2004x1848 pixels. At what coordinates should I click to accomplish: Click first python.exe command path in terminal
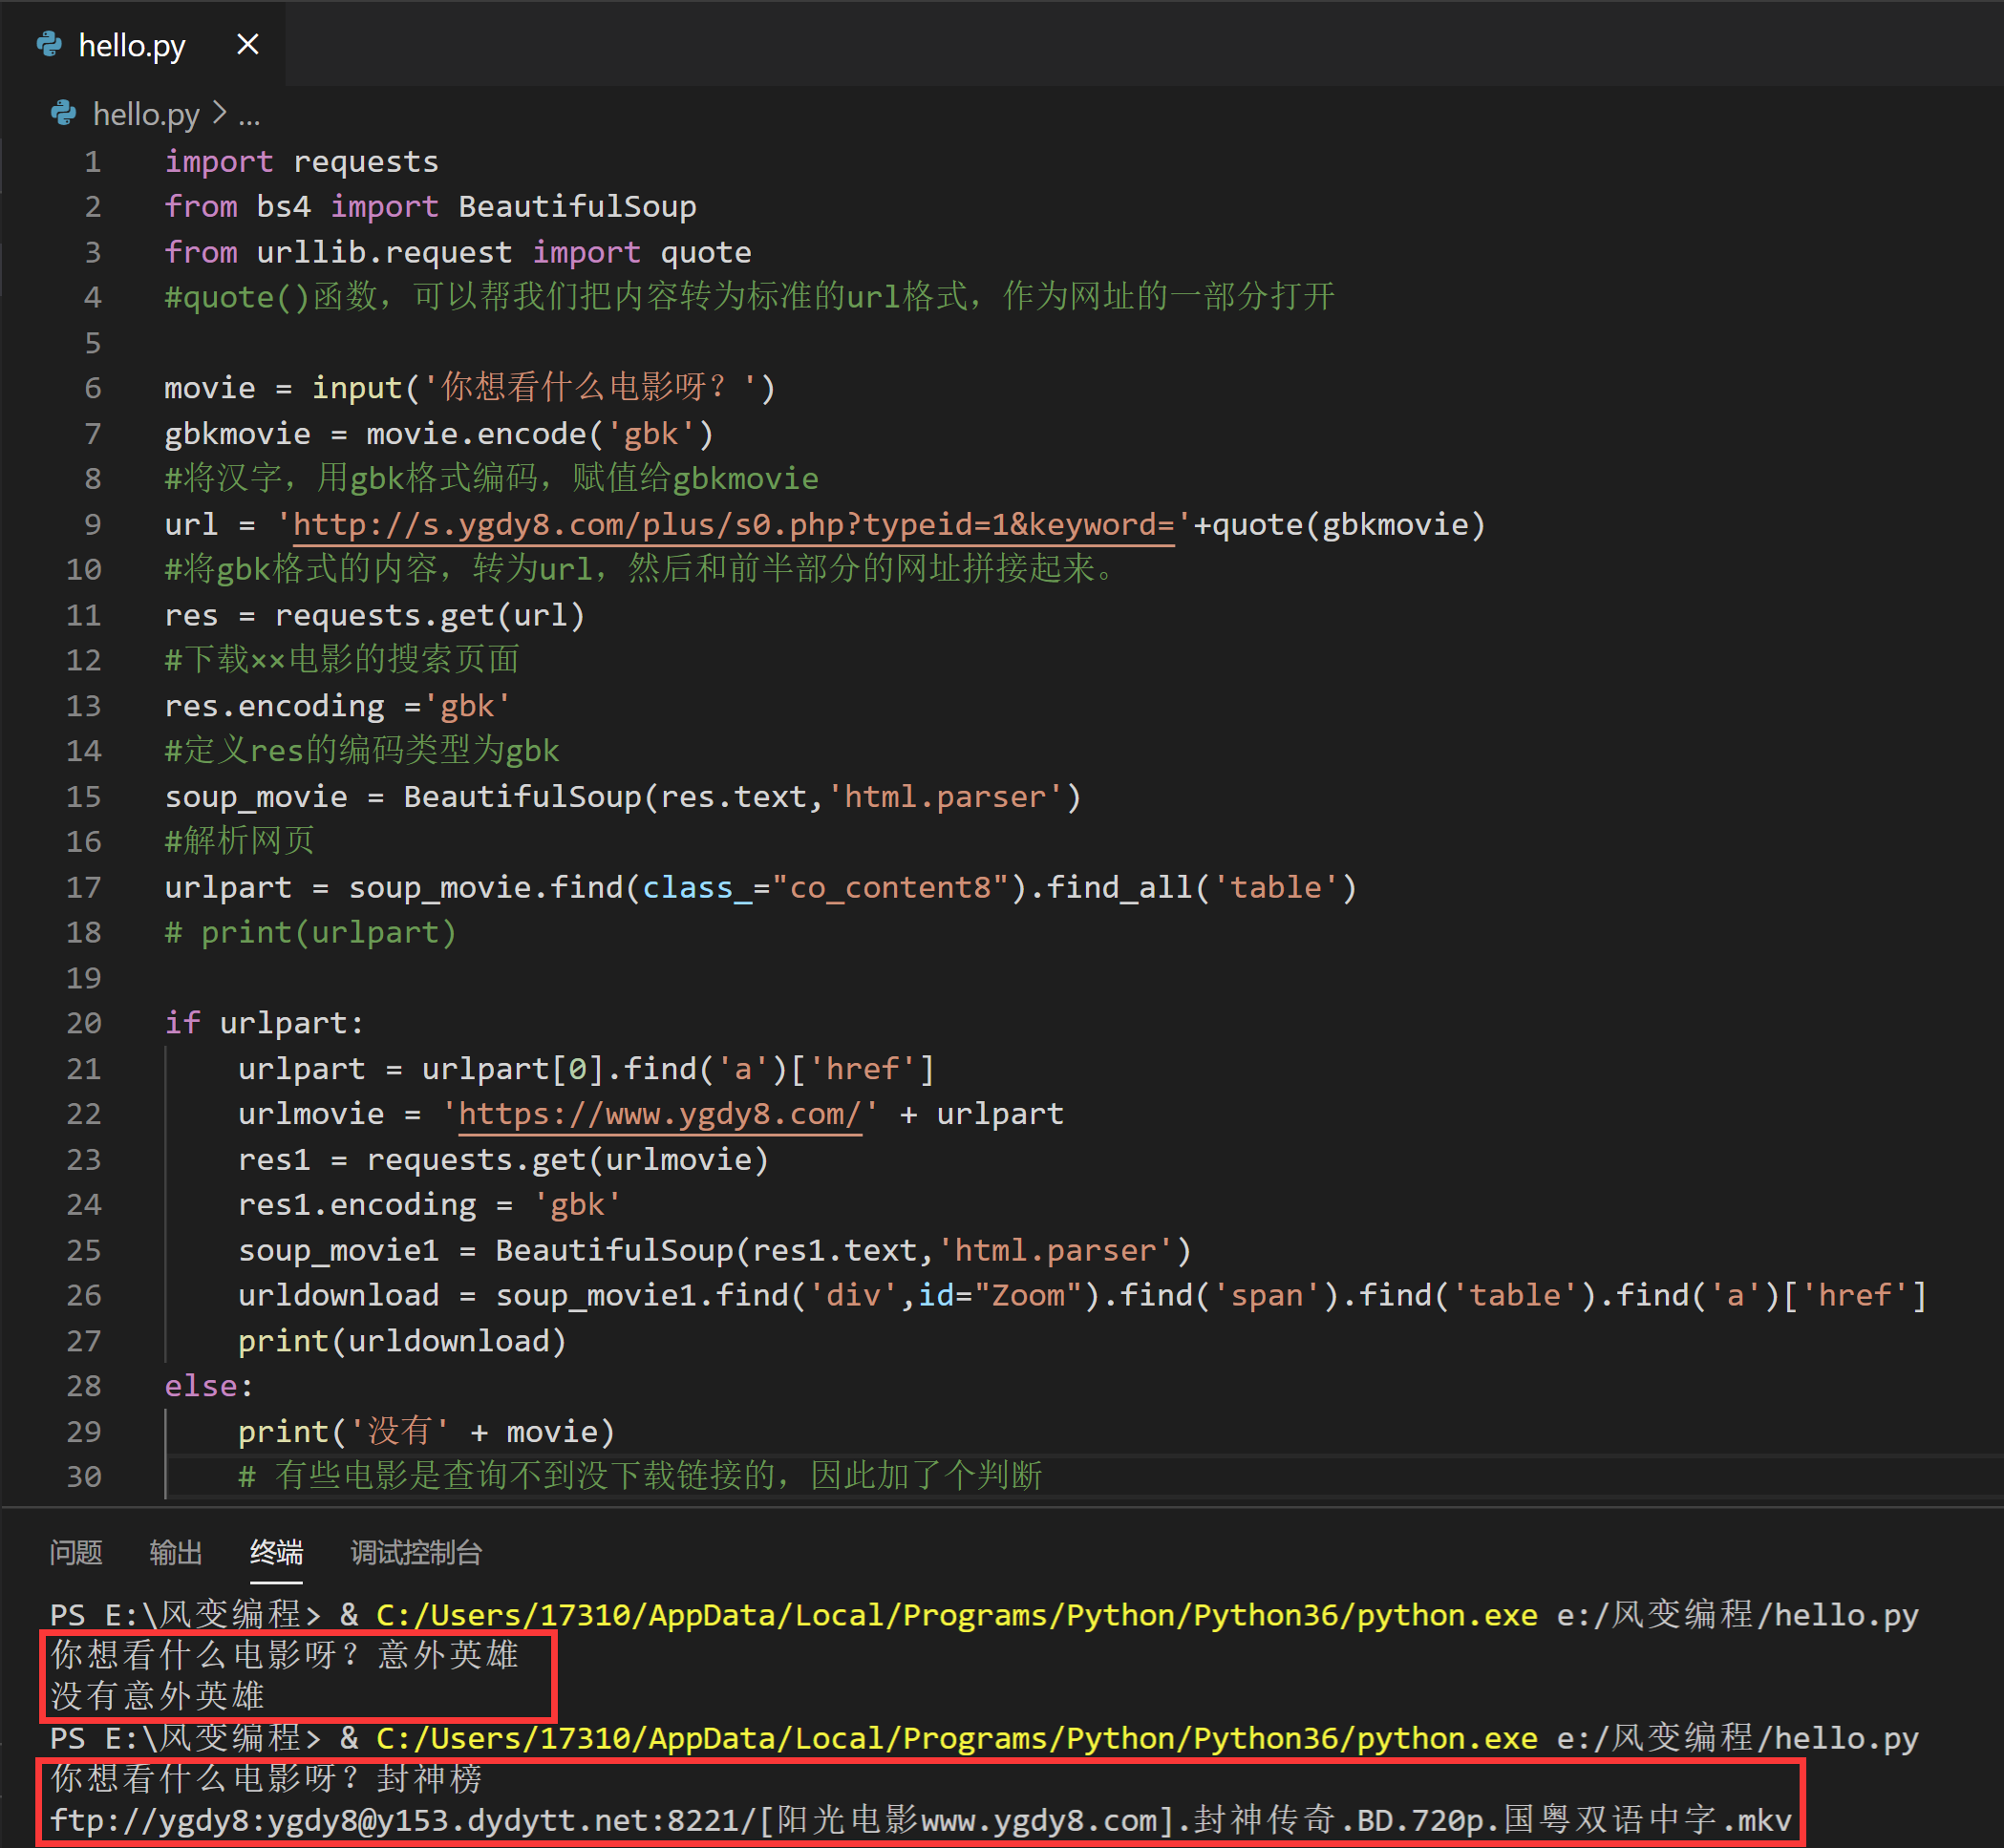click(957, 1615)
